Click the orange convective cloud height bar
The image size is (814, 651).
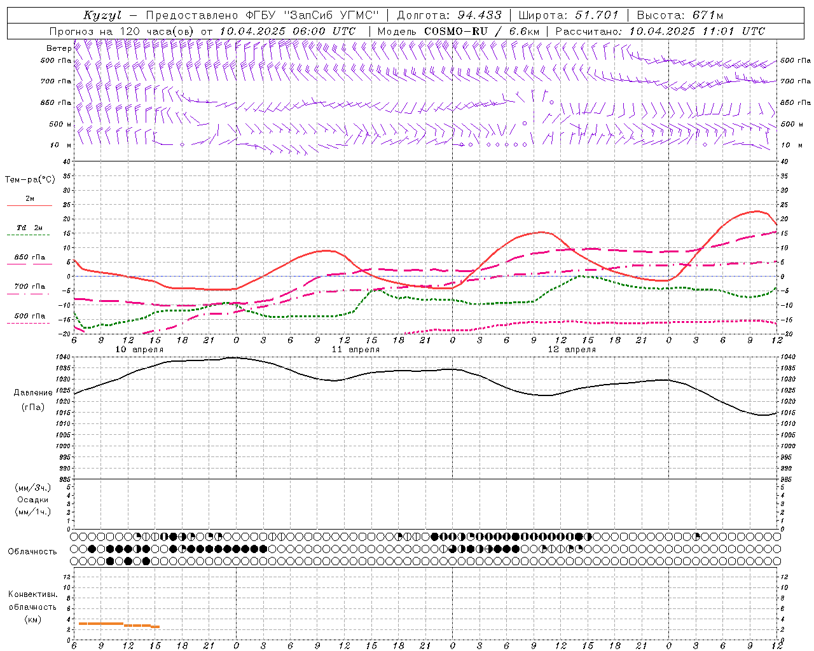click(x=119, y=625)
